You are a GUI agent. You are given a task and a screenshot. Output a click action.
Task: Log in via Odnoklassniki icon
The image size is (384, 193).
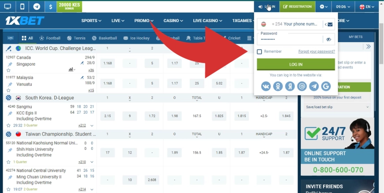click(x=278, y=86)
